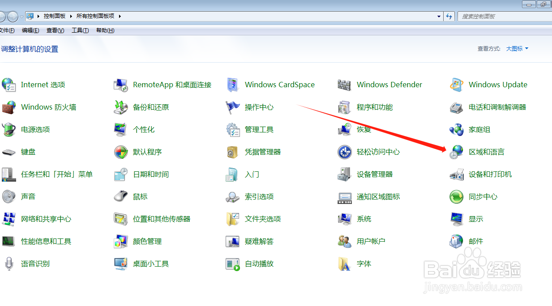Screen dimensions: 552x306
Task: Open the RemoteApp 和桌面连接 icon
Action: coord(121,85)
